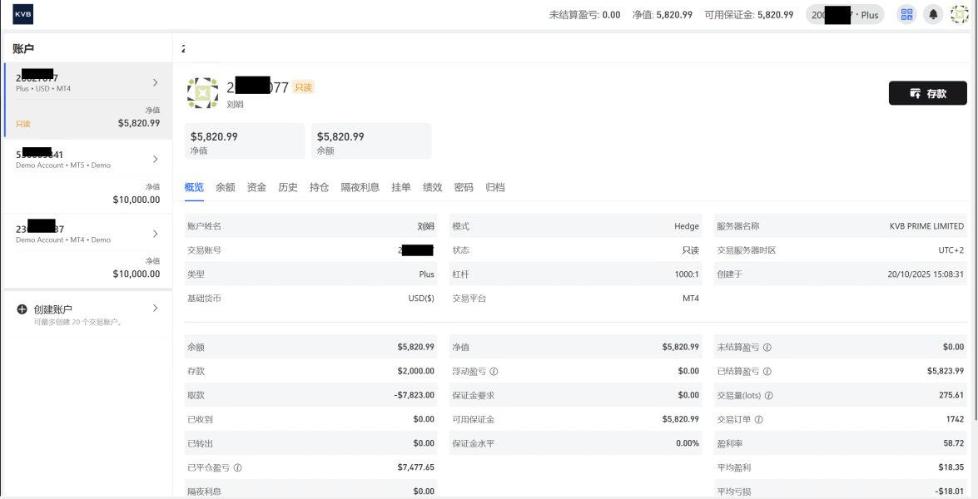Click the 状态 只读 status value
This screenshot has height=499, width=978.
tap(691, 250)
